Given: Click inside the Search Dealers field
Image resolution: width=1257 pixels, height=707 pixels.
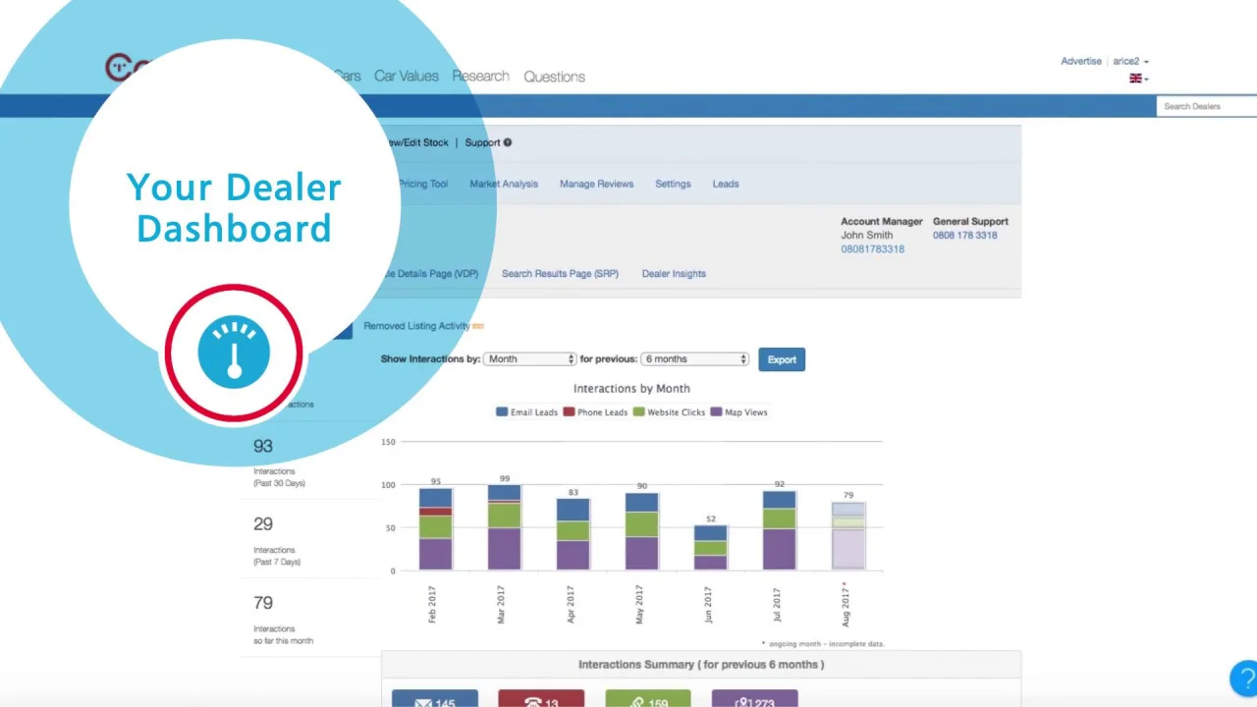Looking at the screenshot, I should click(1207, 106).
